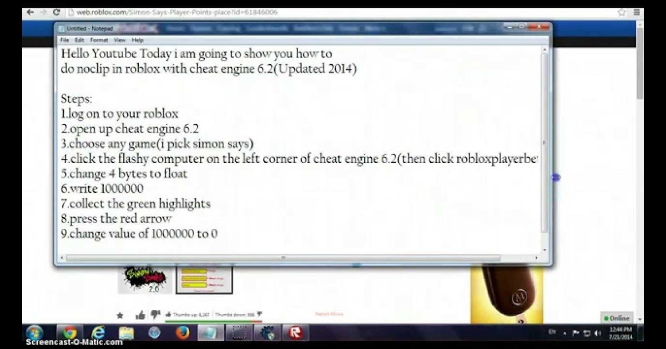666x349 pixels.
Task: Click the dashed-rectangle screen recorder taskbar icon
Action: [239, 332]
